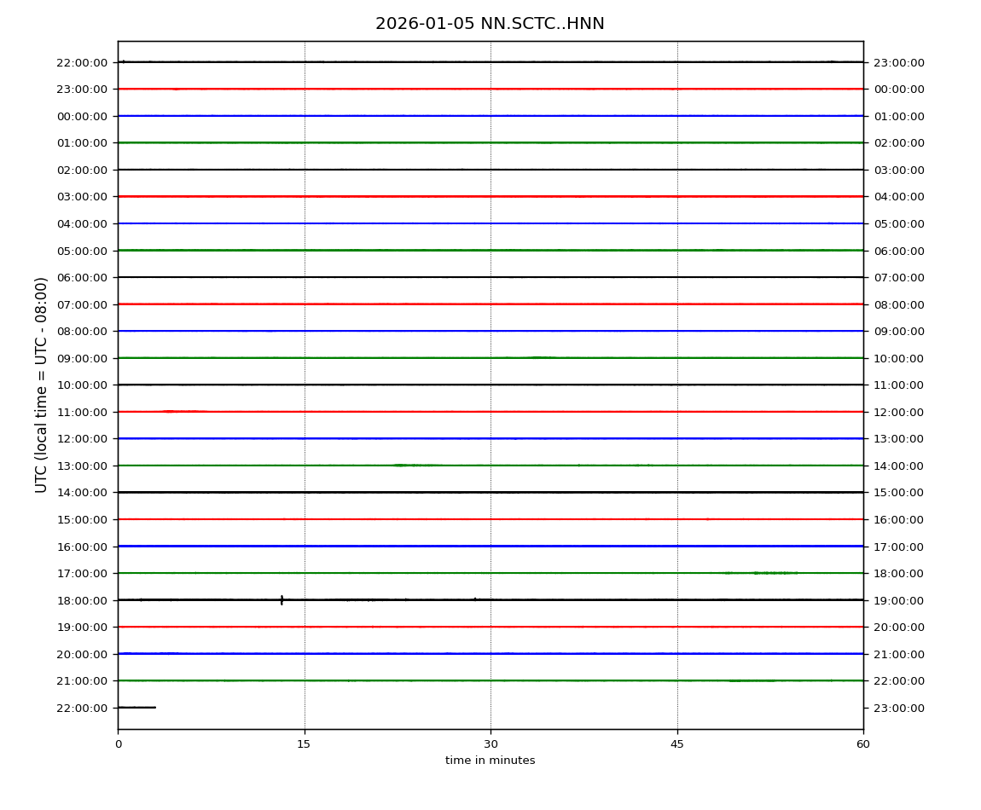Click the right-axis 19:00:00 time label
Image resolution: width=981 pixels, height=810 pixels.
coord(898,600)
